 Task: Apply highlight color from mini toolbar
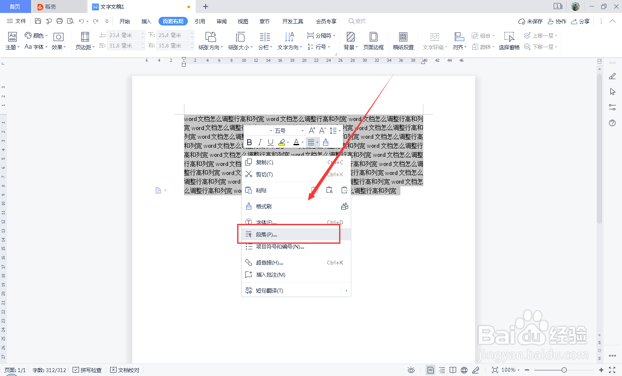(x=281, y=142)
